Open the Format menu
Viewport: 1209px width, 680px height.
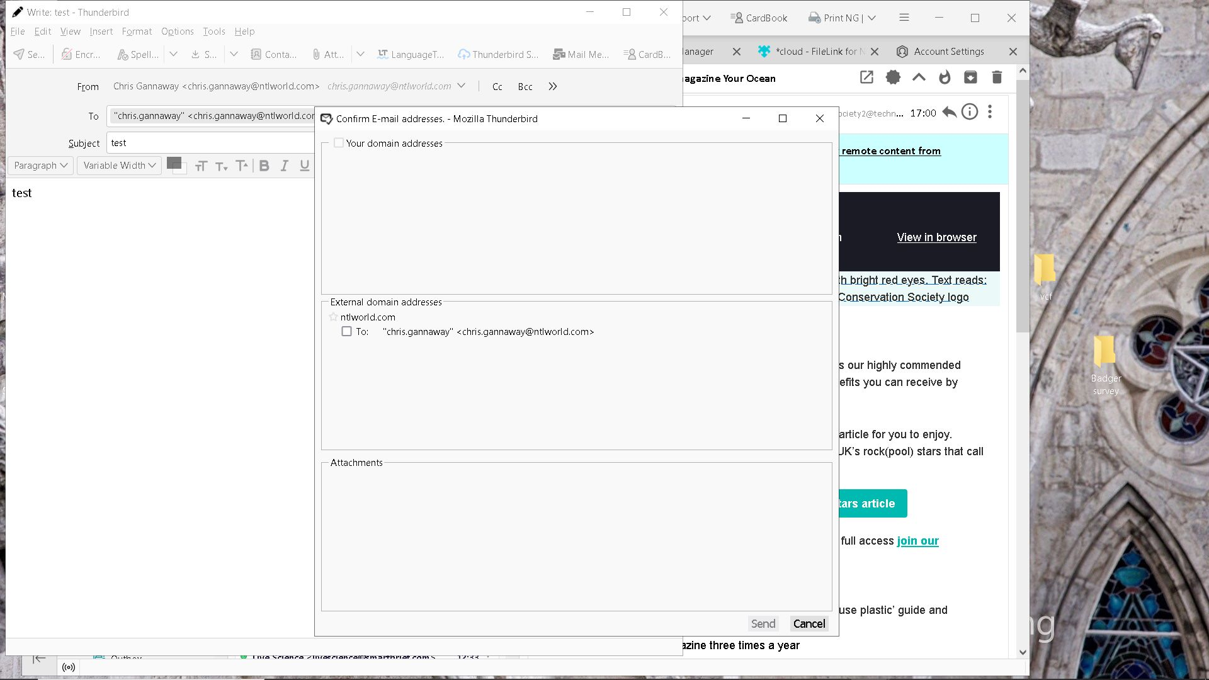[x=137, y=31]
